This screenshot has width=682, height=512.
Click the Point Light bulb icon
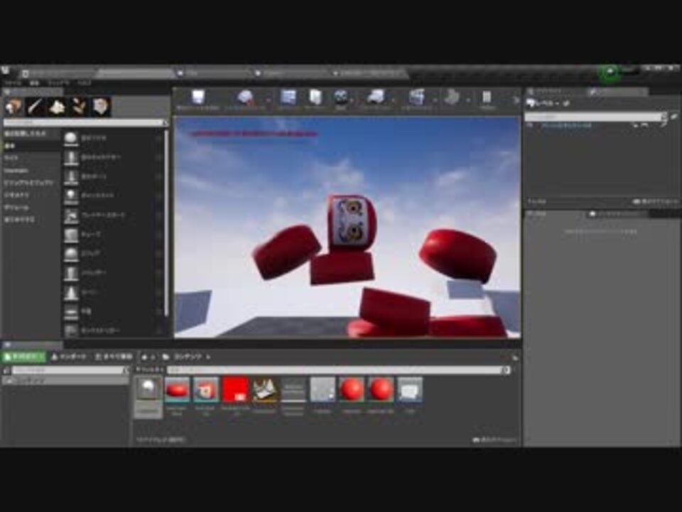tap(71, 196)
